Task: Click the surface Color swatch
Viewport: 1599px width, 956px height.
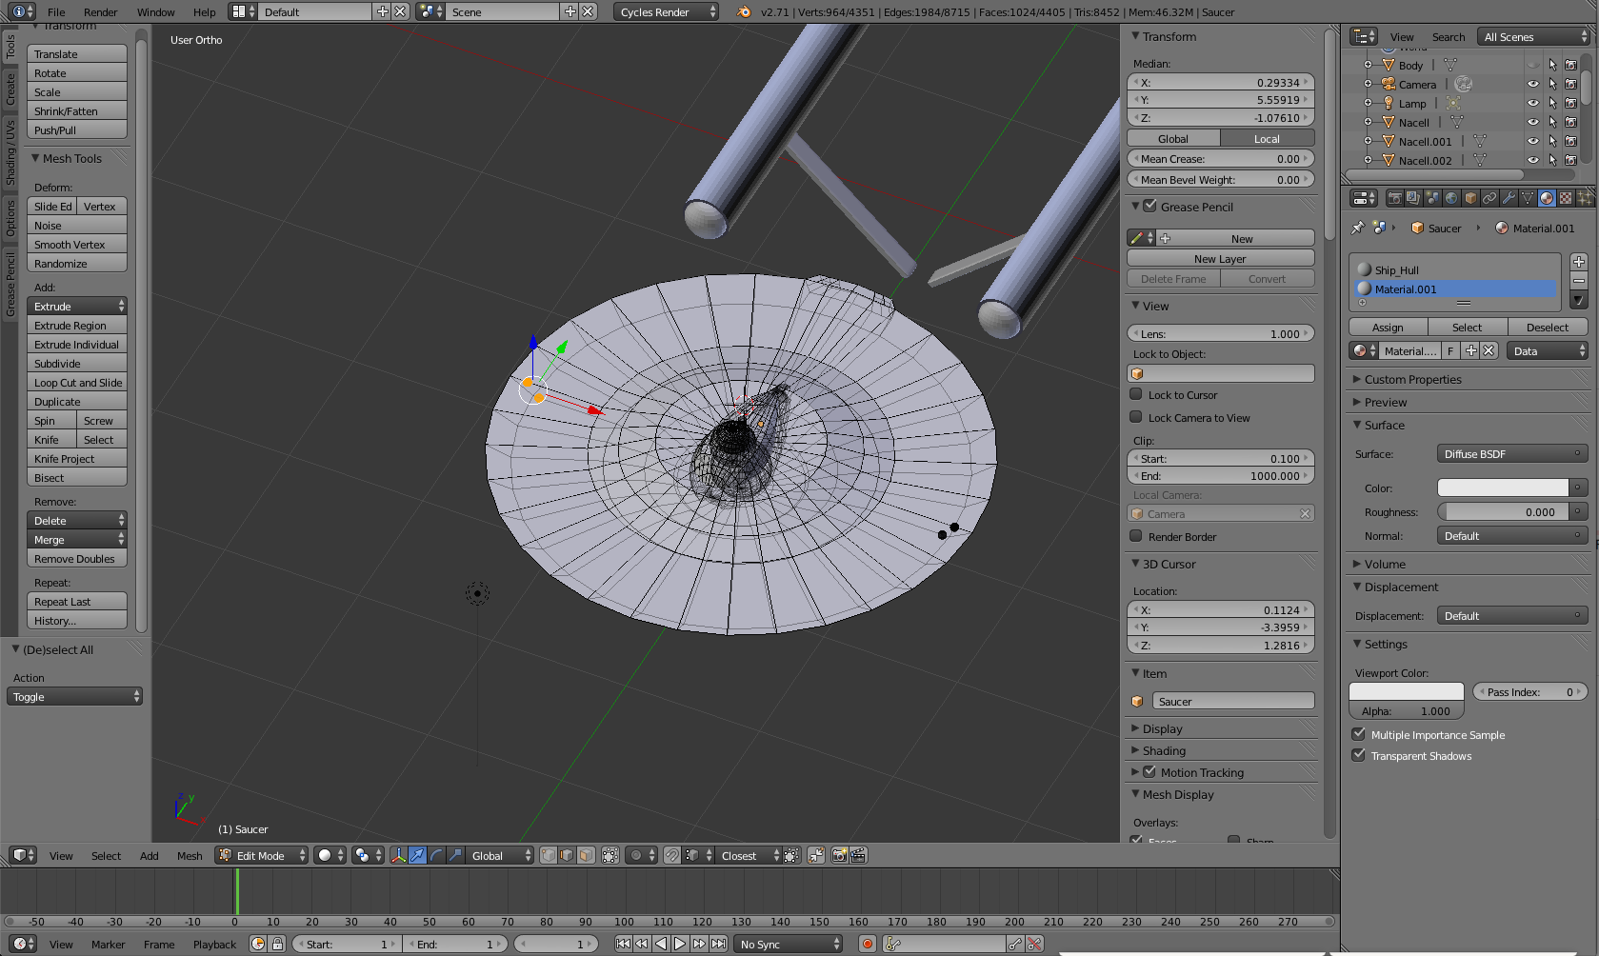Action: (1503, 488)
